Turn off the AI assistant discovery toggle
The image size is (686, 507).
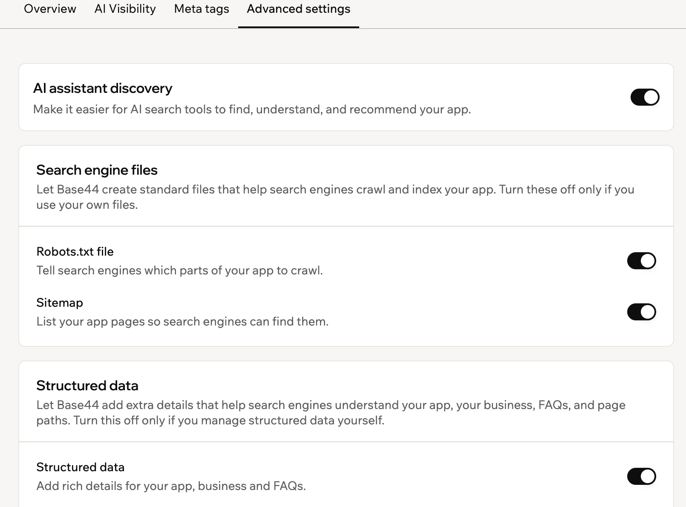pyautogui.click(x=645, y=97)
